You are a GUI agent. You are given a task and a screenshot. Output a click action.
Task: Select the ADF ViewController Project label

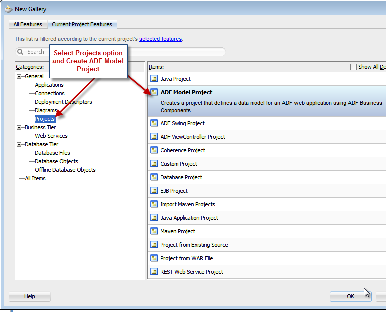point(193,137)
